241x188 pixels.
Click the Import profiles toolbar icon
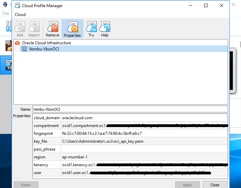tap(34, 29)
